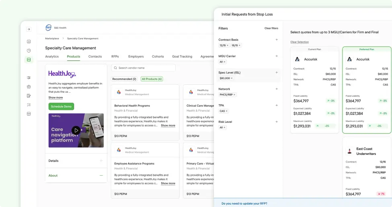This screenshot has width=392, height=207.
Task: Switch to the Analytics tab
Action: [x=52, y=57]
